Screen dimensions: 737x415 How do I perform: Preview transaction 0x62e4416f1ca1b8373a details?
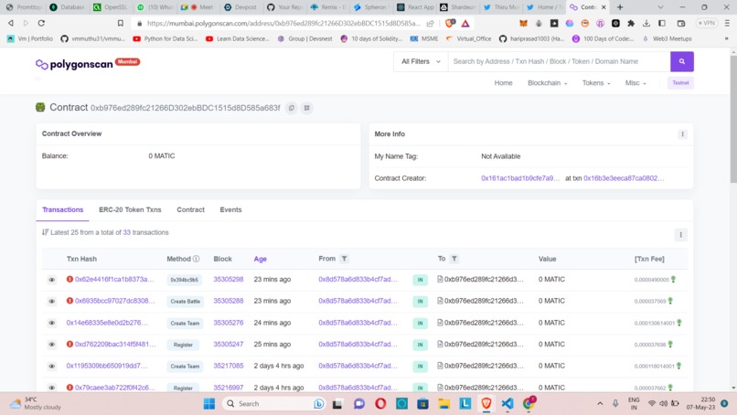point(52,280)
